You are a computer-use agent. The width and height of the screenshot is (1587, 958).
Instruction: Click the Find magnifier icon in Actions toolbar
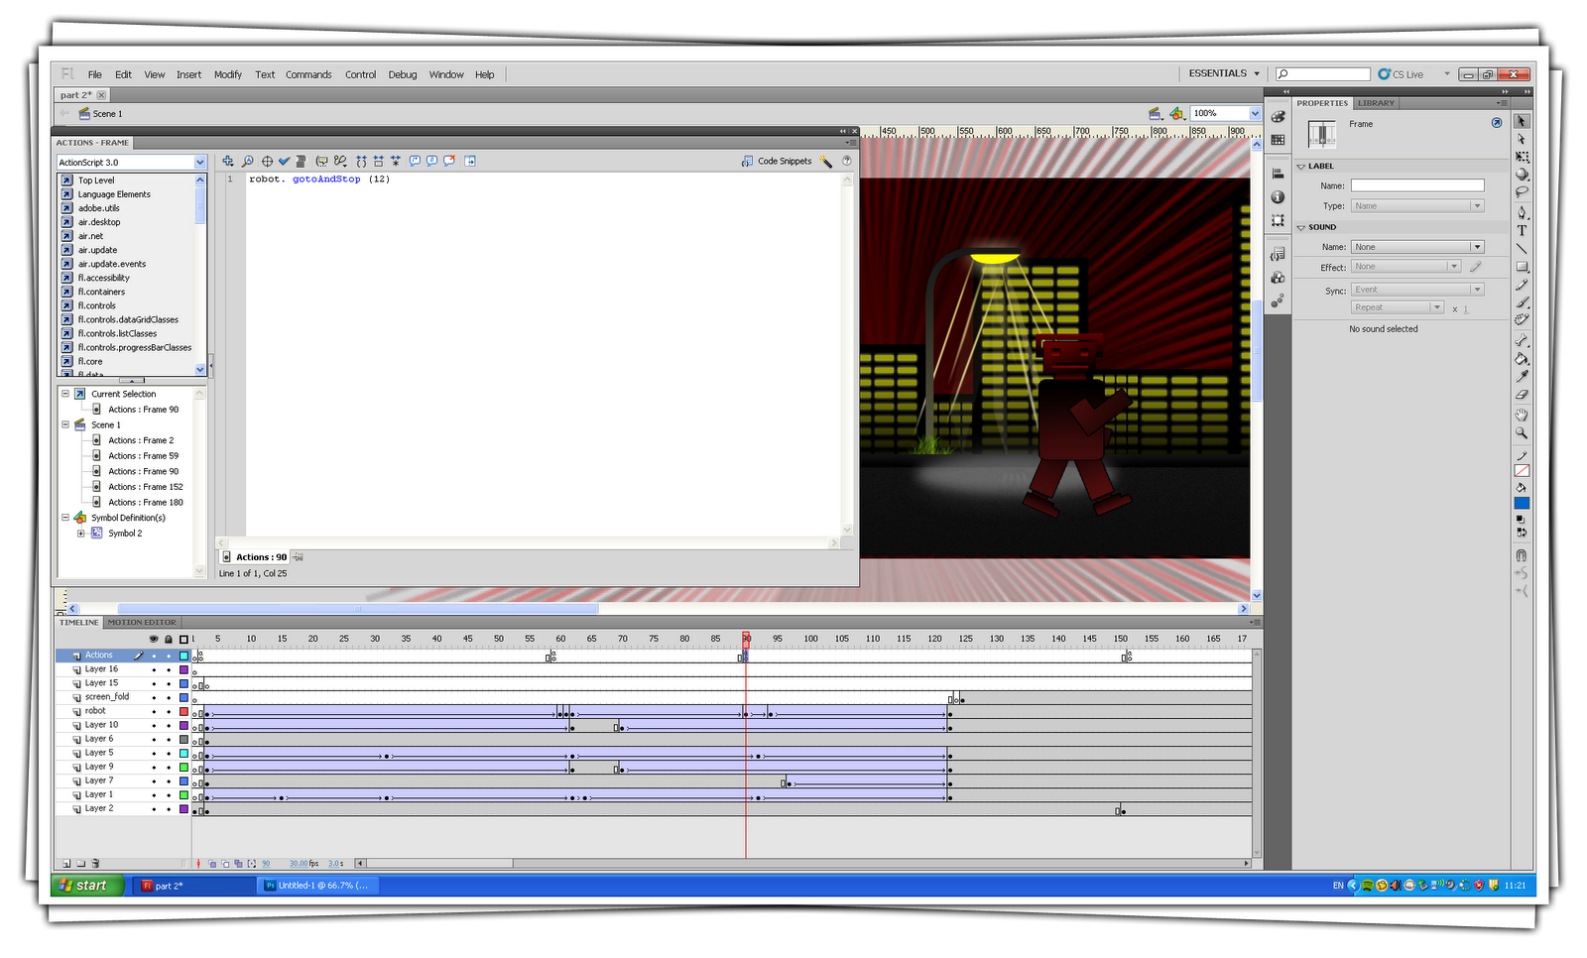tap(248, 161)
